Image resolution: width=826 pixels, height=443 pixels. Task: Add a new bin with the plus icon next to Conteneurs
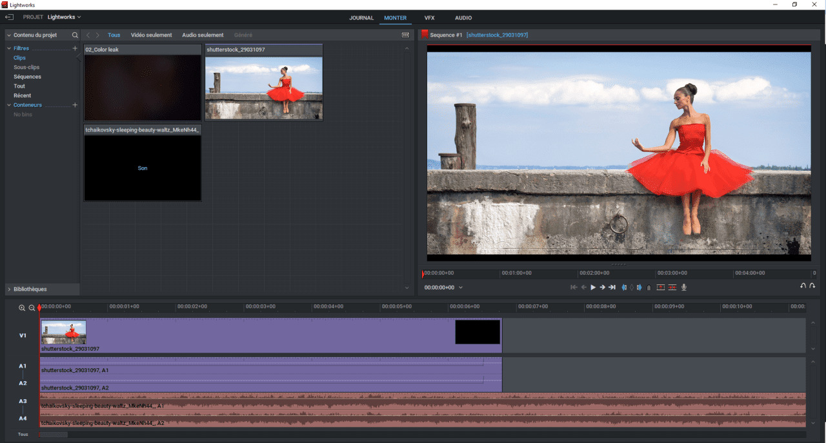(x=75, y=105)
